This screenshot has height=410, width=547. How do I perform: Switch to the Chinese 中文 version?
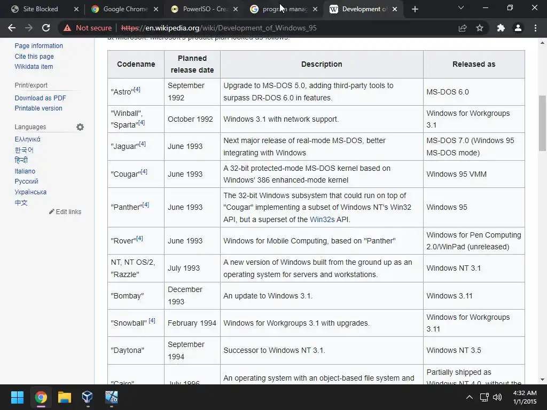[x=21, y=202]
